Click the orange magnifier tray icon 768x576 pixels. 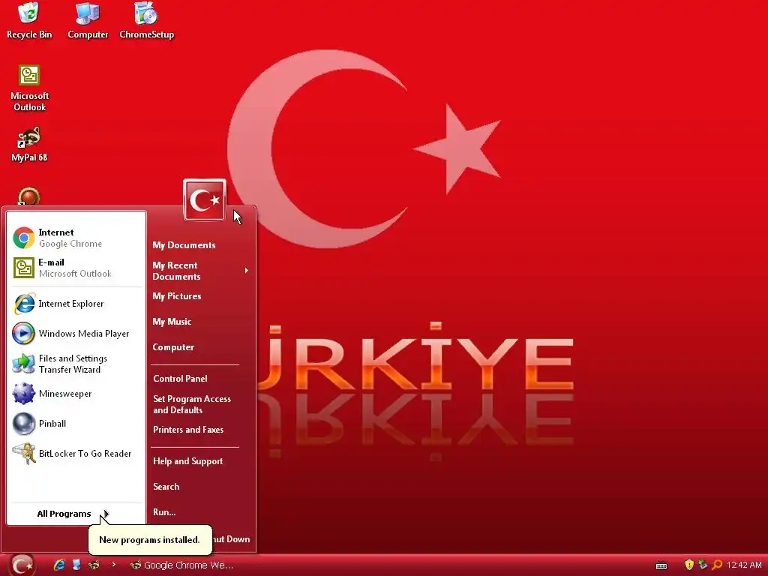[717, 565]
